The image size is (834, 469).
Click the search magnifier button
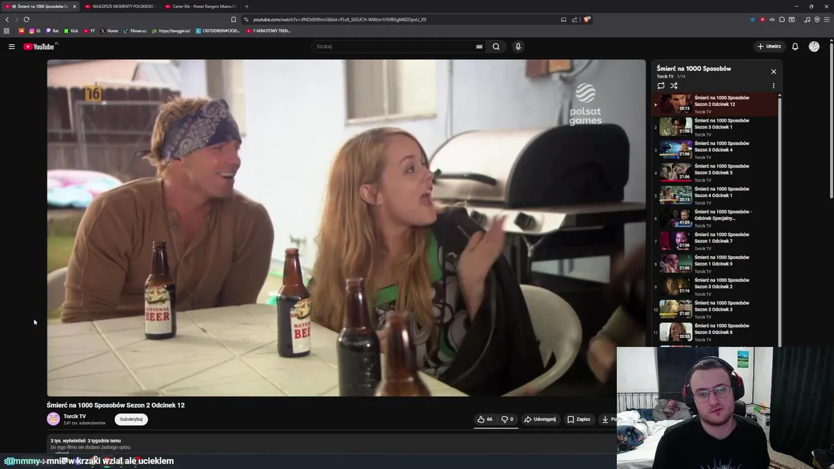pyautogui.click(x=496, y=46)
